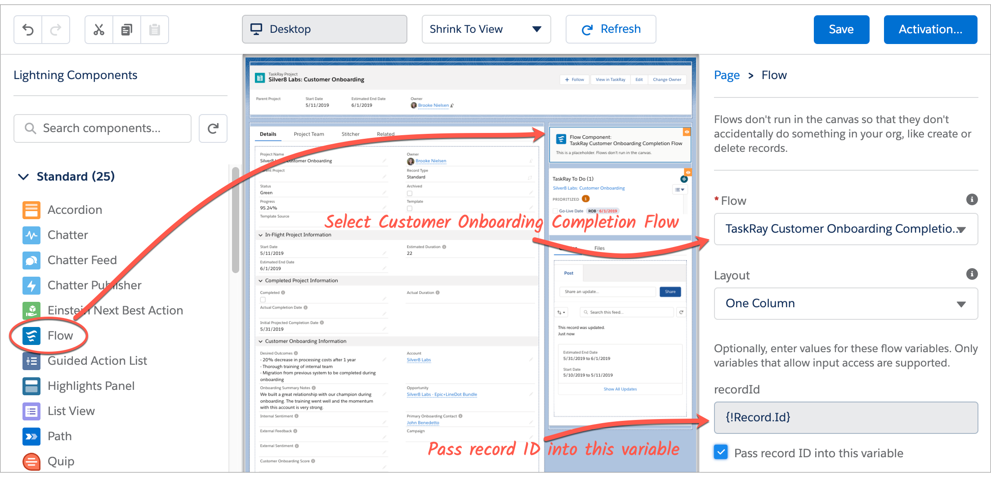Select the Quip component icon
Screen dimensions: 991x477
tap(31, 461)
